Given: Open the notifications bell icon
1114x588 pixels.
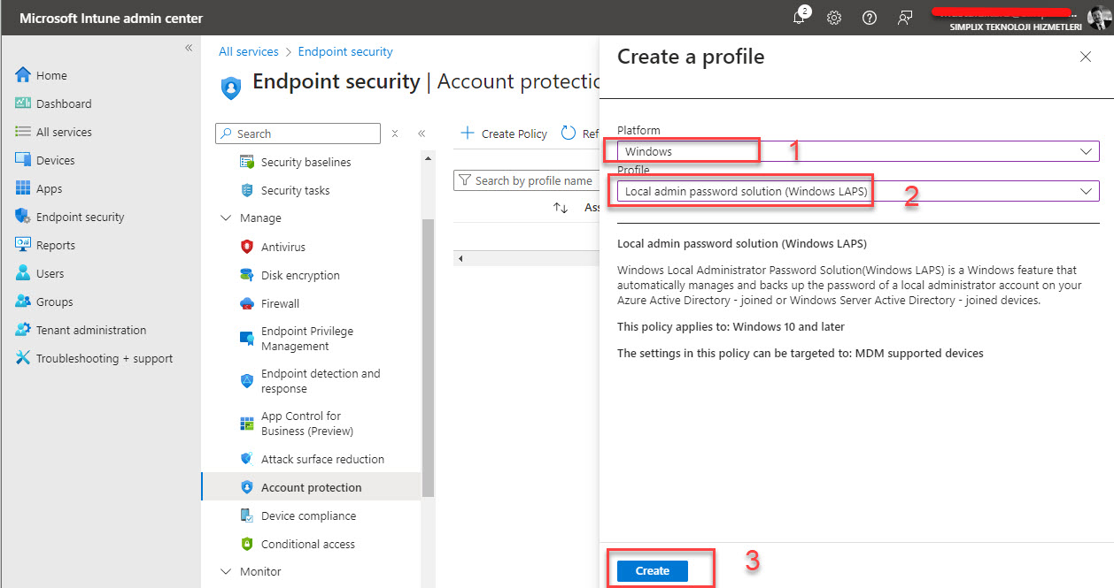Looking at the screenshot, I should click(799, 18).
